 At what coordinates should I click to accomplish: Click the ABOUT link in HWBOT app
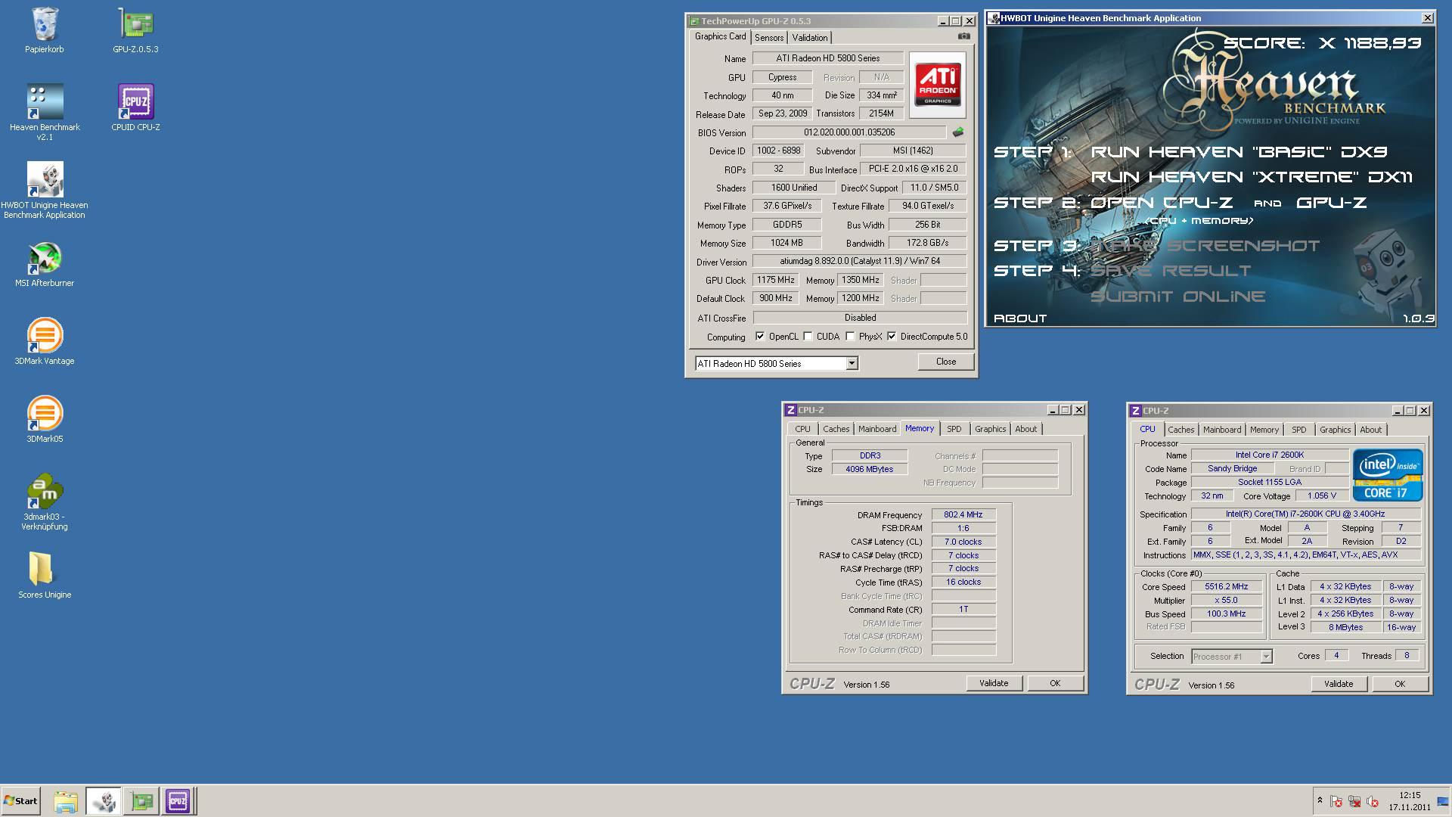tap(1020, 318)
